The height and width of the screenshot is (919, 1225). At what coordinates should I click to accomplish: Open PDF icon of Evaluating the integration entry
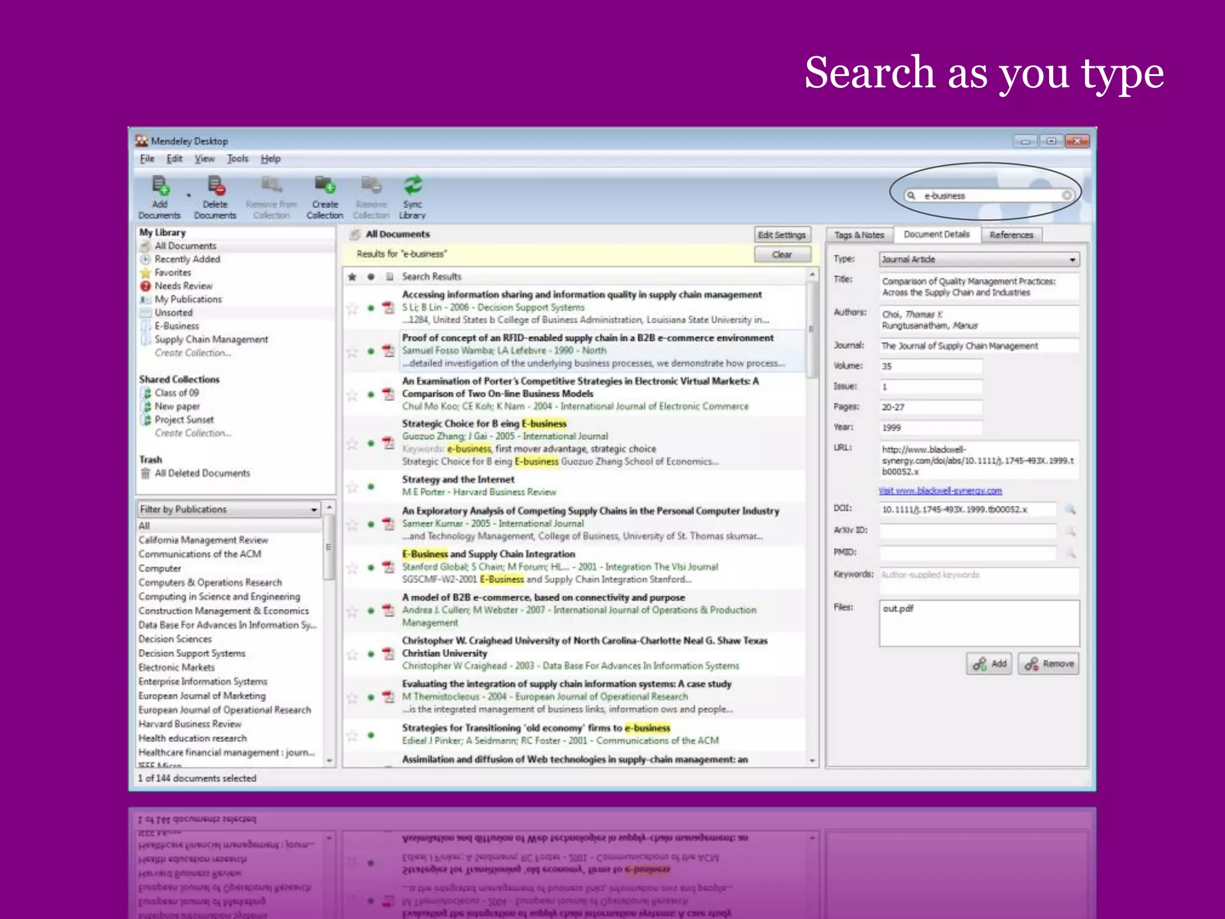pyautogui.click(x=389, y=696)
